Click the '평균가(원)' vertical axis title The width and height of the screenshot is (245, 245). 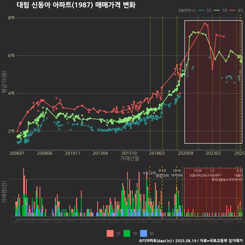4,82
